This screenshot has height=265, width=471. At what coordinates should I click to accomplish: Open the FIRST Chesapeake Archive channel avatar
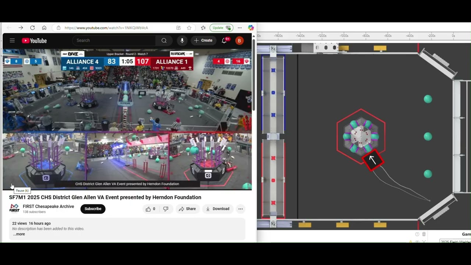[x=14, y=209]
